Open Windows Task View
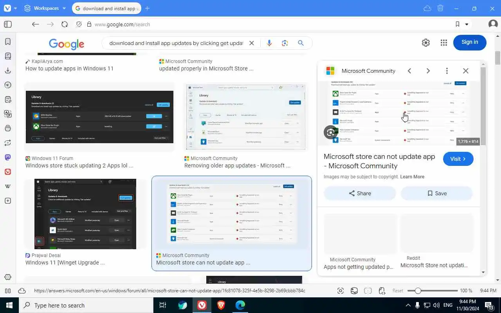Viewport: 501px width, 313px height. [x=163, y=305]
